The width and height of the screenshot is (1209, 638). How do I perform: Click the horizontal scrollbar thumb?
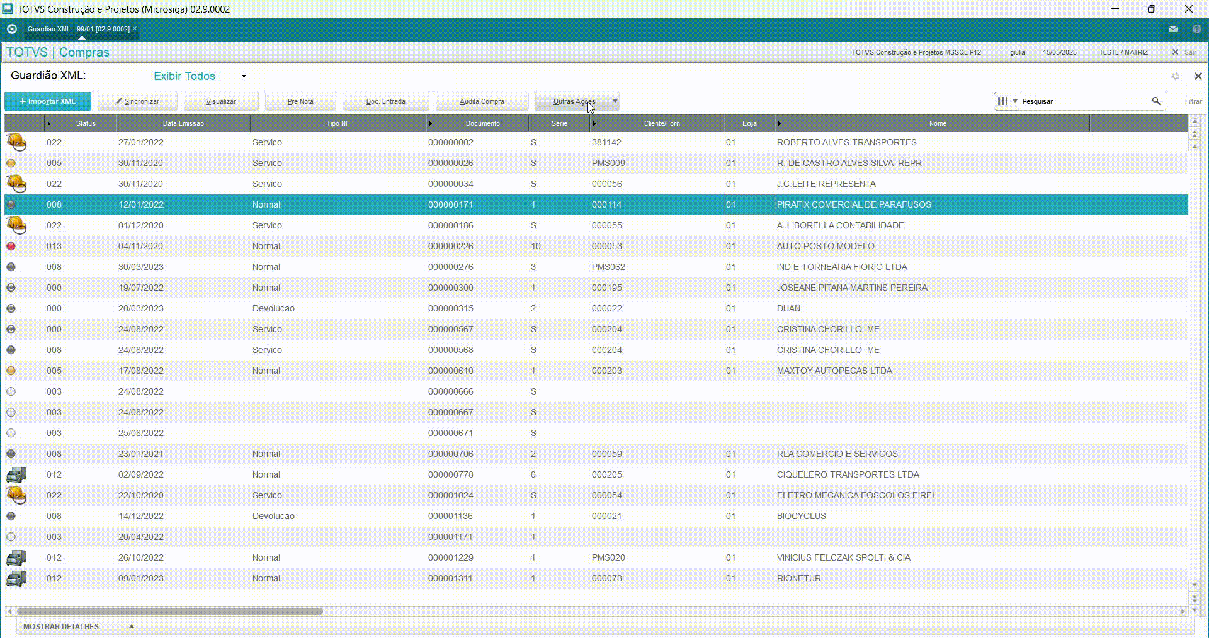click(x=170, y=612)
